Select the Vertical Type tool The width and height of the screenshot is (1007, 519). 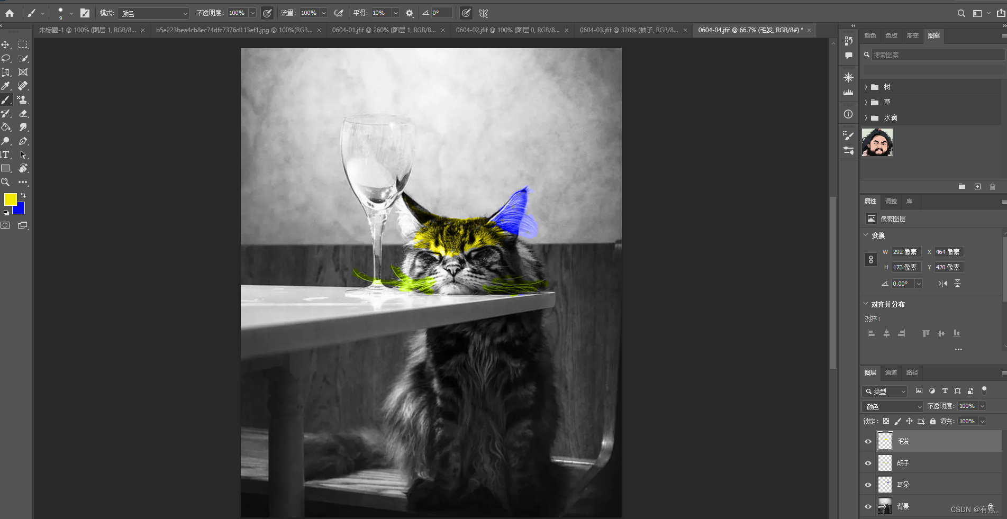point(6,155)
